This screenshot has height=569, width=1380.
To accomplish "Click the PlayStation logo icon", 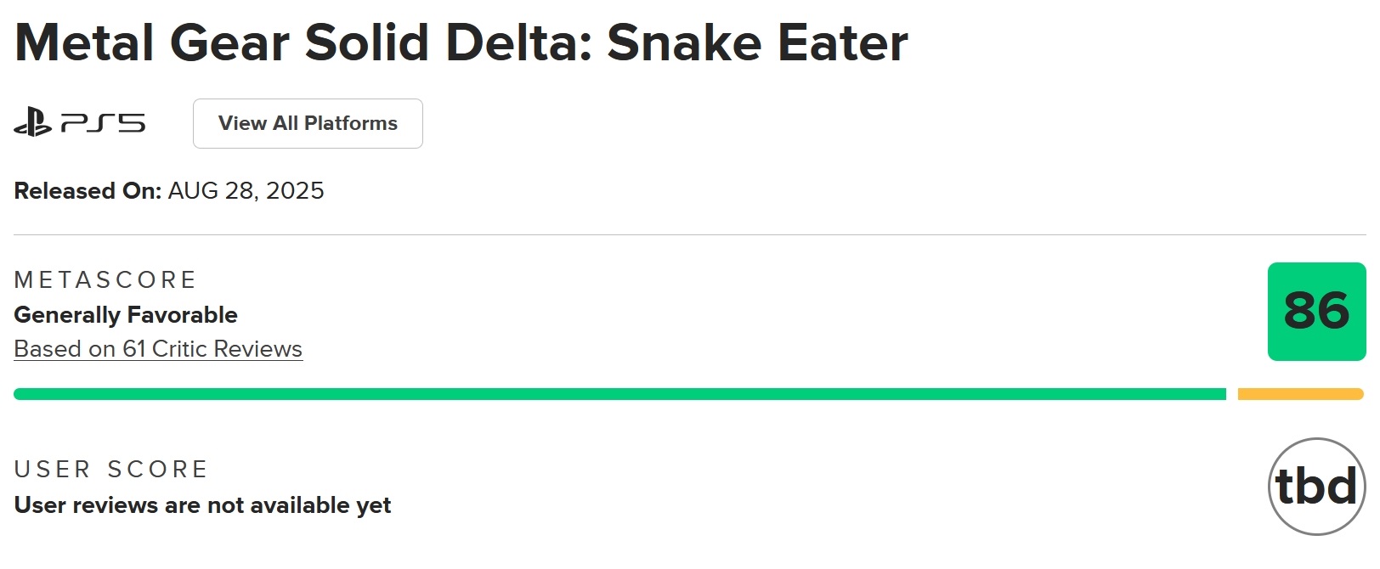I will click(33, 122).
